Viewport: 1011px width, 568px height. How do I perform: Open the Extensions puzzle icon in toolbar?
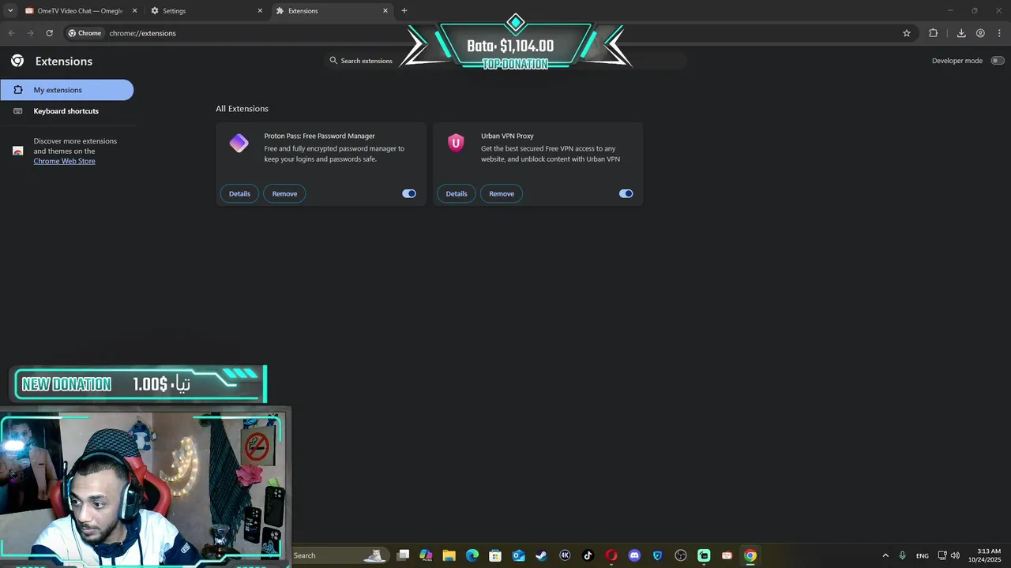[x=933, y=33]
